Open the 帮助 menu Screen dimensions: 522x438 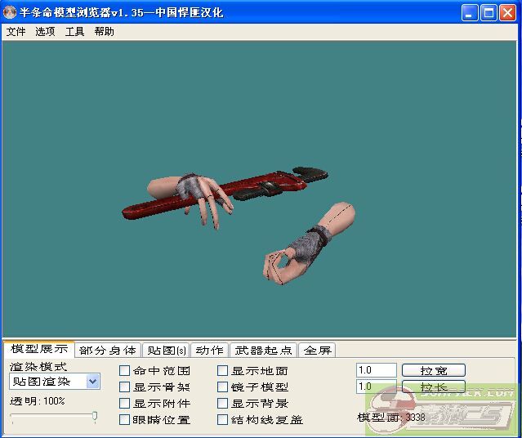click(104, 32)
